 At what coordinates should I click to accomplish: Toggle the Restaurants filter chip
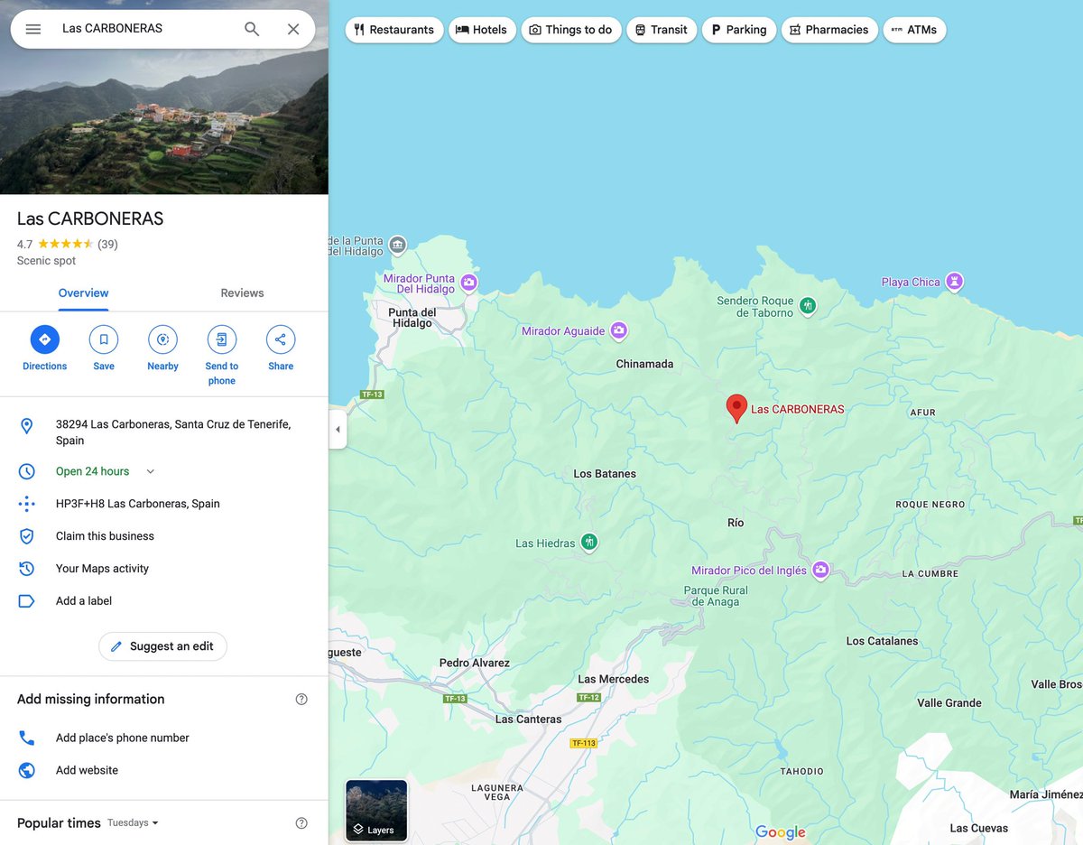click(393, 29)
